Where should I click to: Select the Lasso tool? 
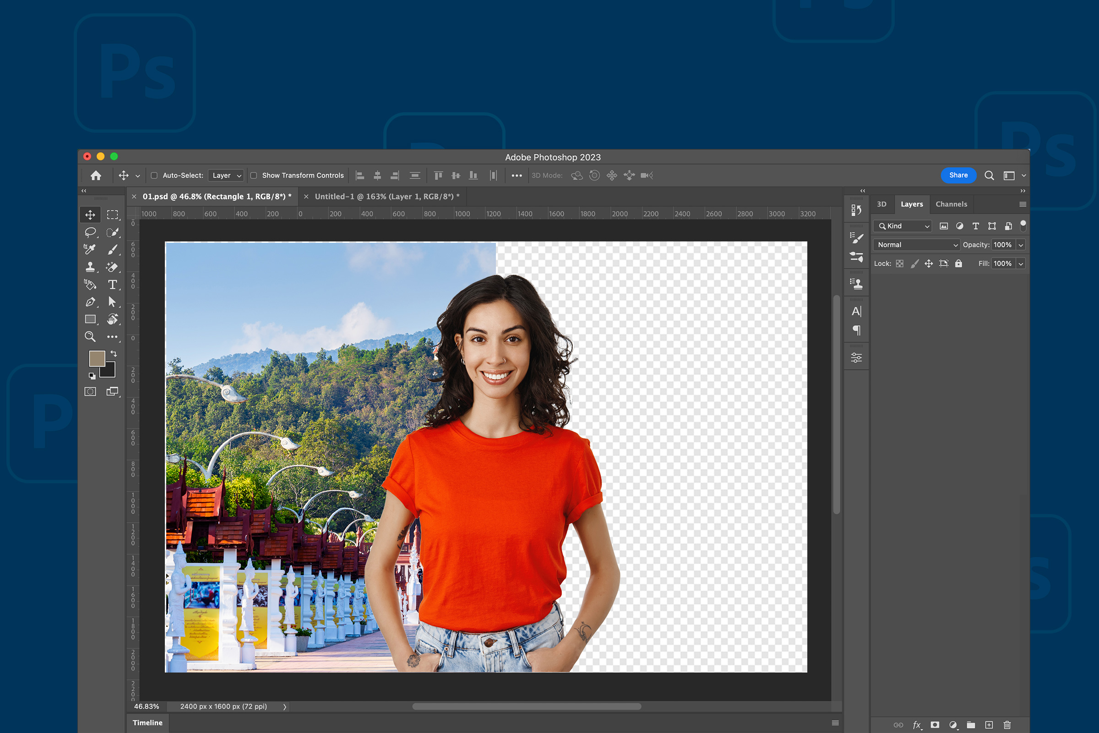click(91, 233)
